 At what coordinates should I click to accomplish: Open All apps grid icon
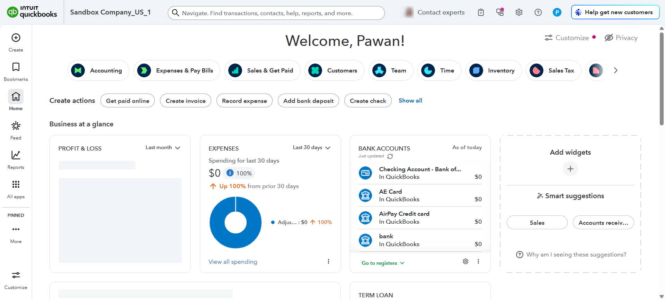pyautogui.click(x=16, y=184)
